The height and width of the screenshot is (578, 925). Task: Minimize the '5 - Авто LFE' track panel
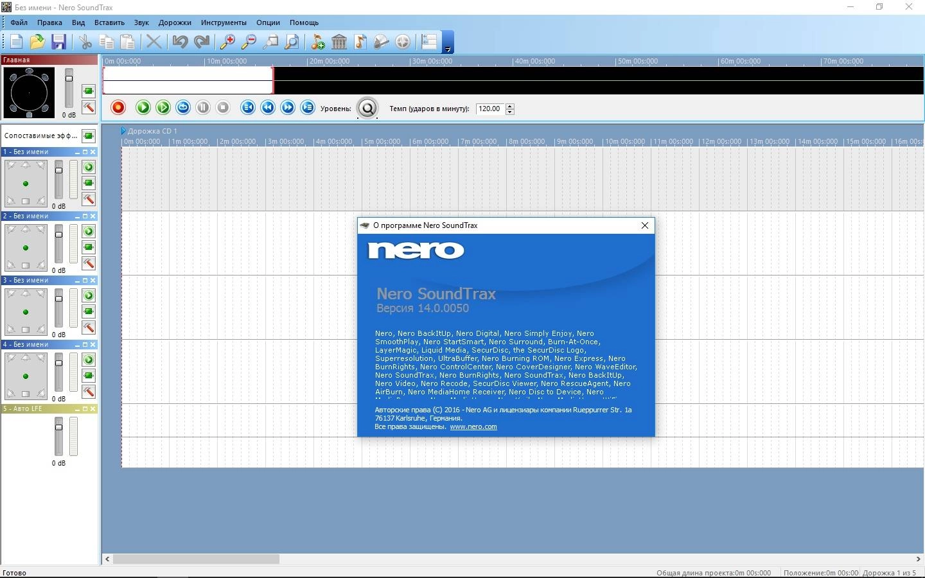point(77,409)
